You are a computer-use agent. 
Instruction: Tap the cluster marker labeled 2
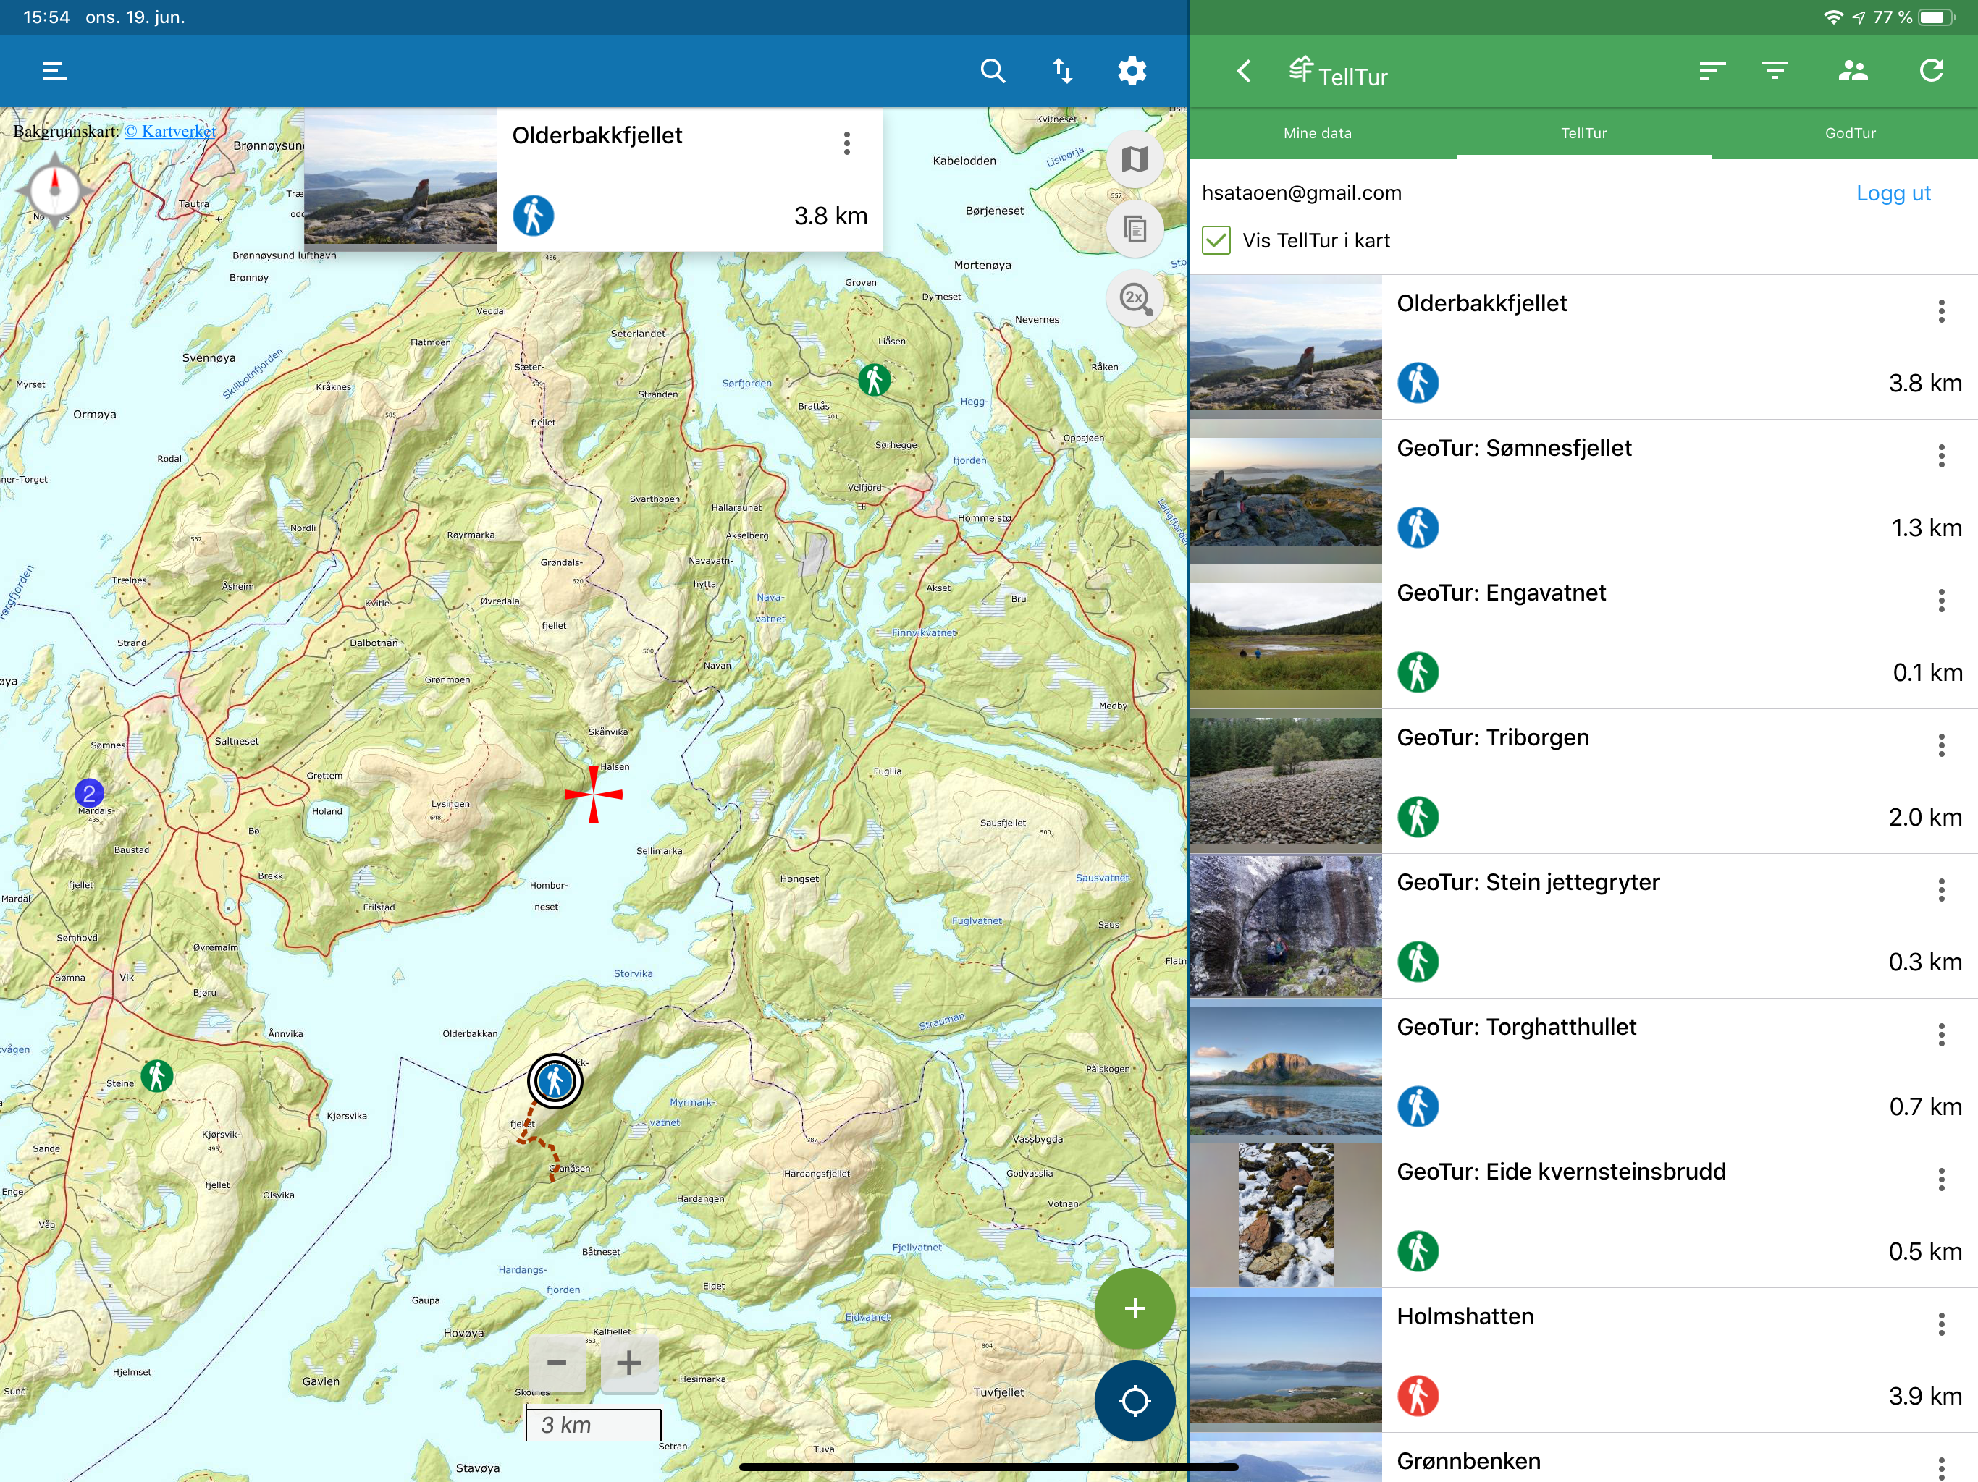point(88,793)
